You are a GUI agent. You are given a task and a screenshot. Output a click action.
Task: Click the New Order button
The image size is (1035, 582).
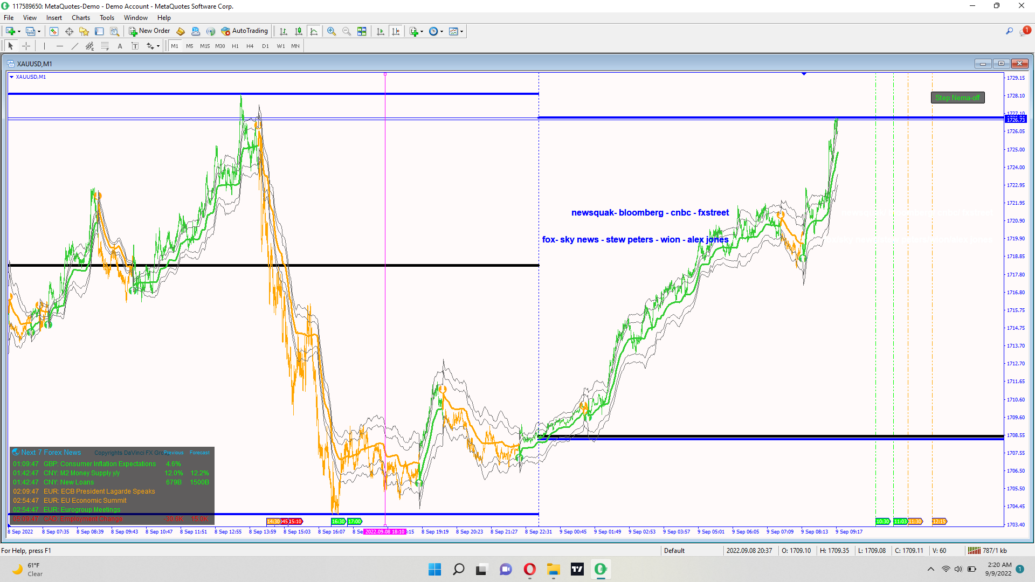click(x=149, y=31)
